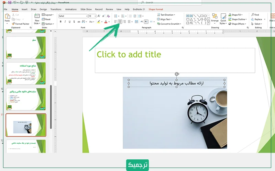Open the Arrange menu

pos(214,19)
